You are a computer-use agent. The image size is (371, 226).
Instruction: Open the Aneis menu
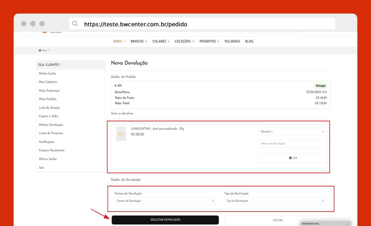click(x=119, y=41)
